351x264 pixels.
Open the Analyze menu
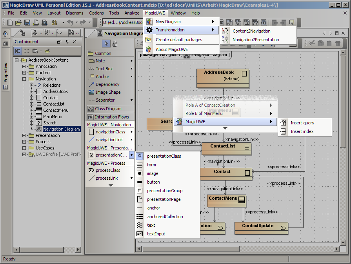(x=132, y=13)
